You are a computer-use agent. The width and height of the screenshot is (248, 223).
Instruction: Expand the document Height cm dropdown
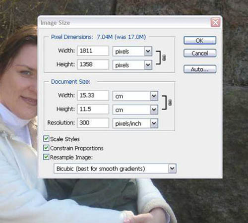pos(135,110)
